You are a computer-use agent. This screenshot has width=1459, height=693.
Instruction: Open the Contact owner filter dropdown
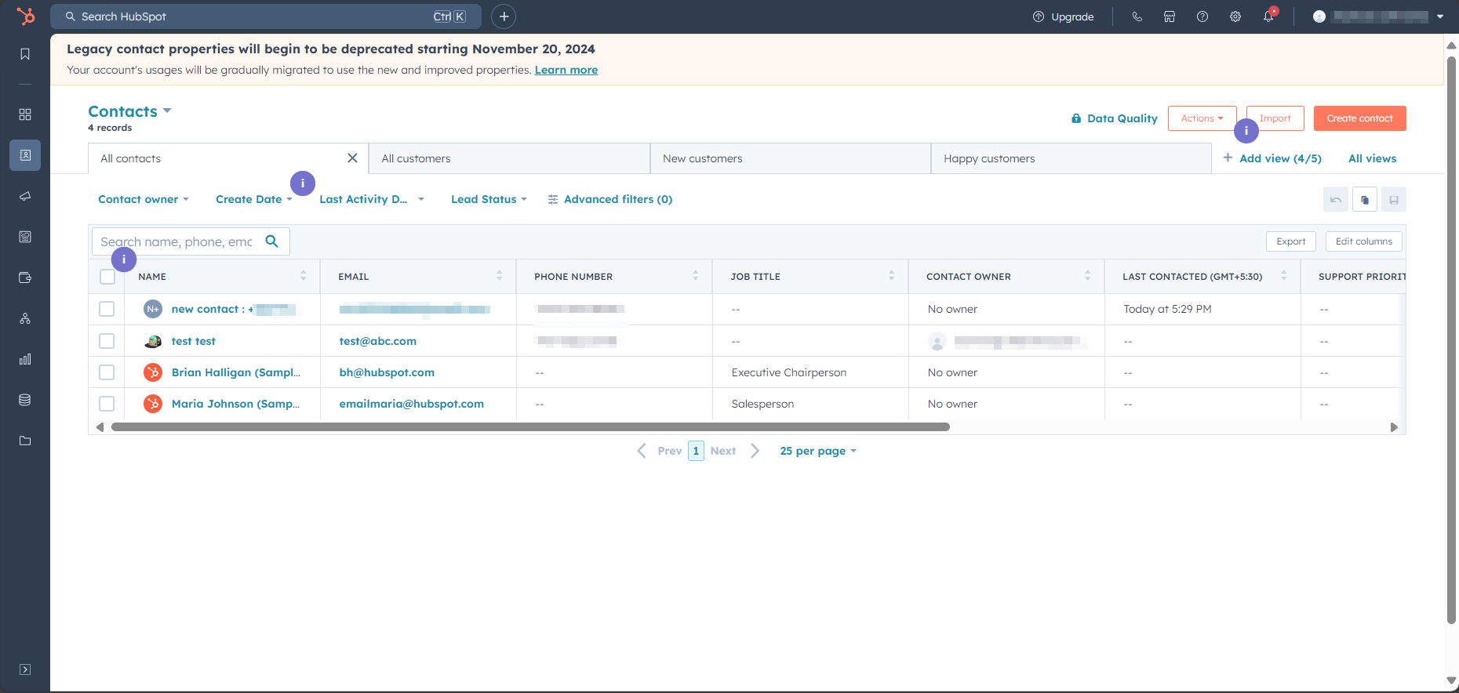tap(144, 199)
